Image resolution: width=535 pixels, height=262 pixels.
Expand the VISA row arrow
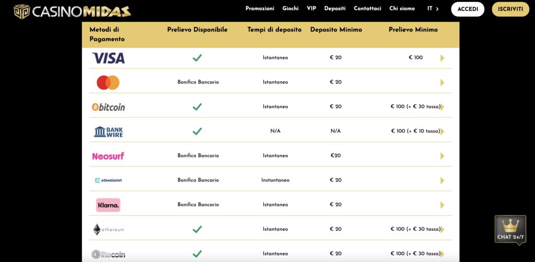point(442,58)
